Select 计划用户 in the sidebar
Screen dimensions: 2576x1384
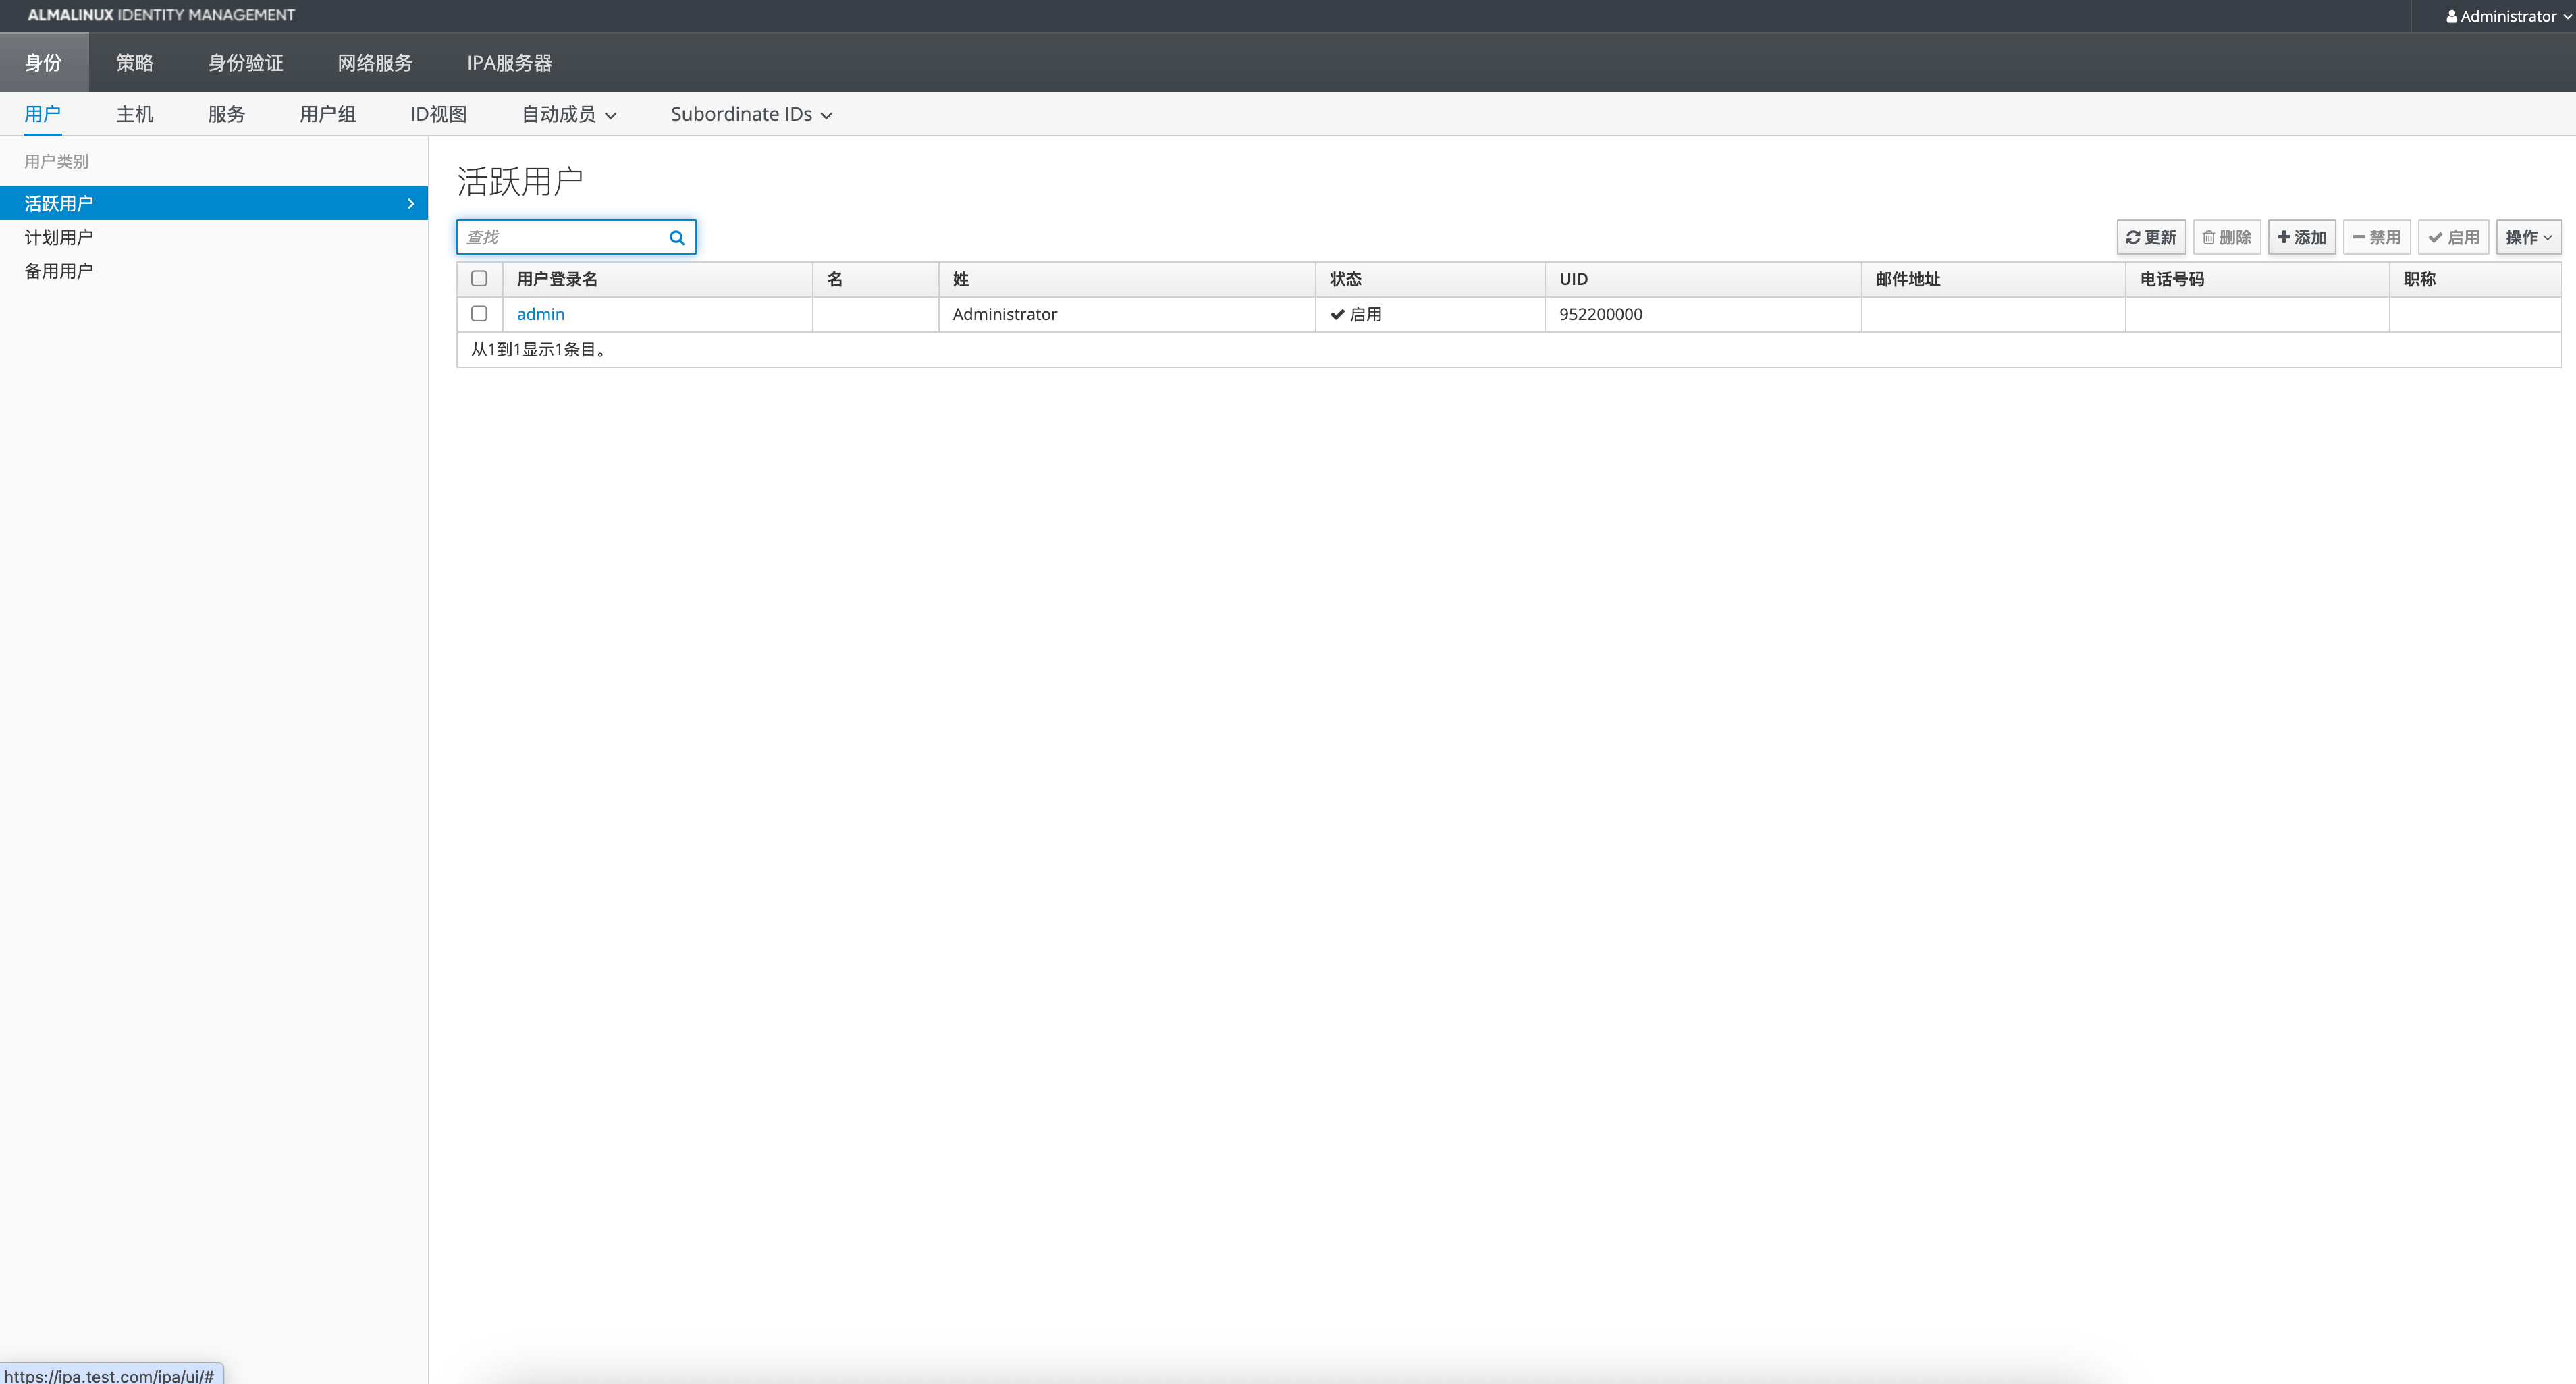click(x=58, y=237)
